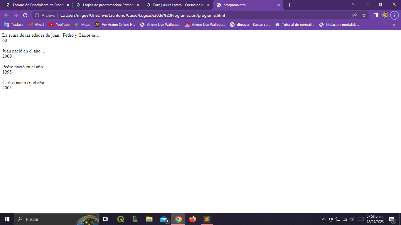The width and height of the screenshot is (401, 225).
Task: Open Ver Anime Online bookmark
Action: pos(115,25)
